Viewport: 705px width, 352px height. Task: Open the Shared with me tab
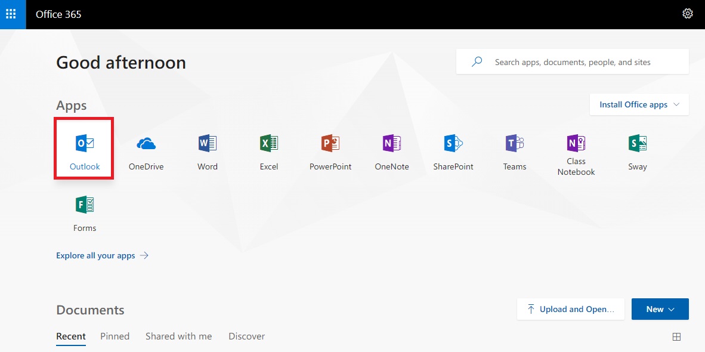pyautogui.click(x=178, y=336)
